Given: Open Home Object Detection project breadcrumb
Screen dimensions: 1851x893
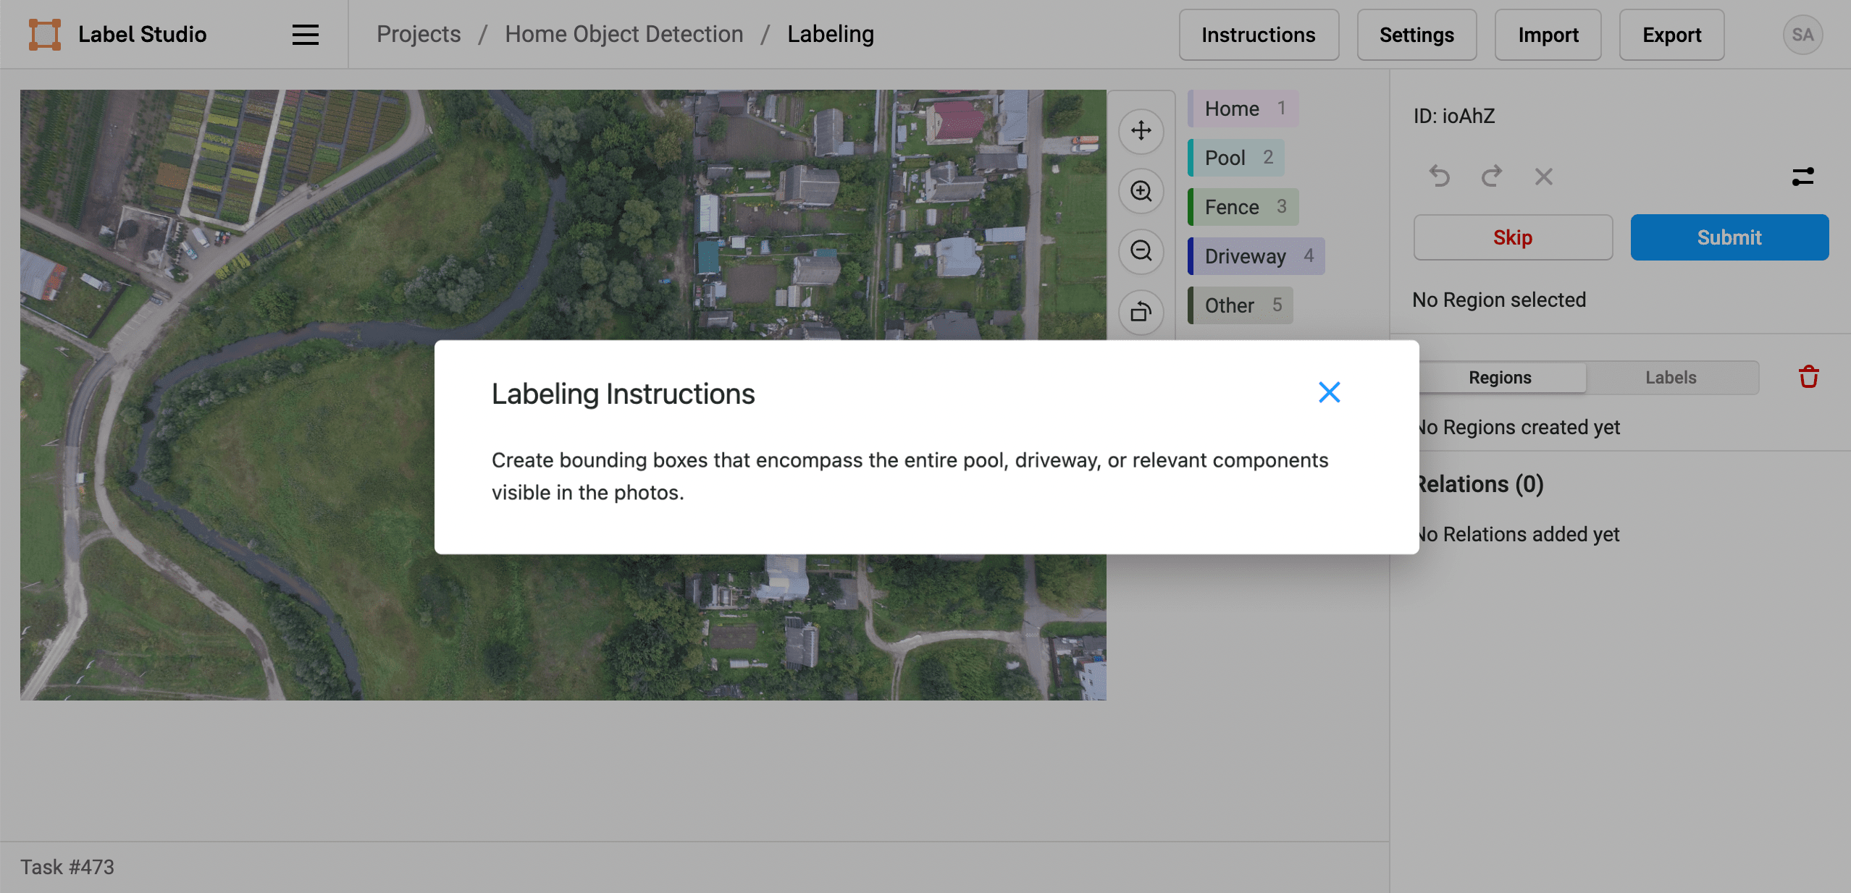Looking at the screenshot, I should (624, 33).
